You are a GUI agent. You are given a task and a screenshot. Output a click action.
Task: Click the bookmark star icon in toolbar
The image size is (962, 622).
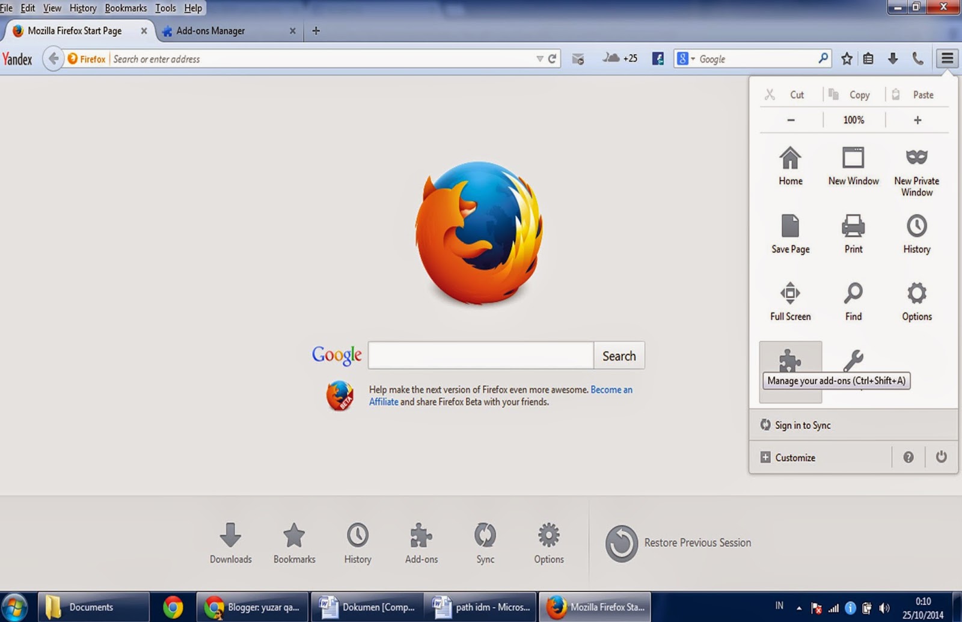pyautogui.click(x=847, y=58)
